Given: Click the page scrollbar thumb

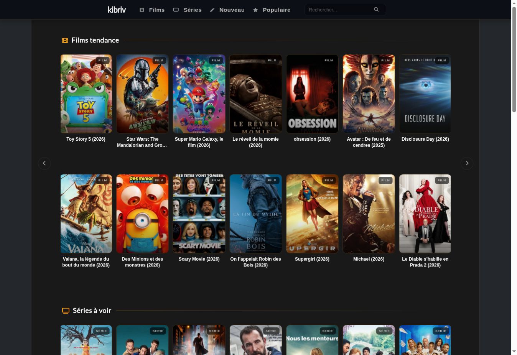Looking at the screenshot, I should [x=514, y=59].
